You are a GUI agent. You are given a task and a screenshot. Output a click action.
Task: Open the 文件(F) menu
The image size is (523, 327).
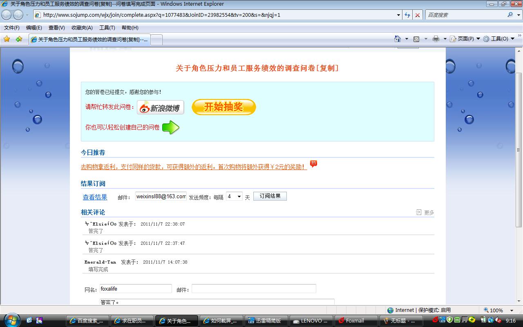(x=12, y=28)
